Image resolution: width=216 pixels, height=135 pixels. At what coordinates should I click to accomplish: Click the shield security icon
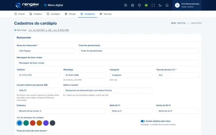(139, 5)
